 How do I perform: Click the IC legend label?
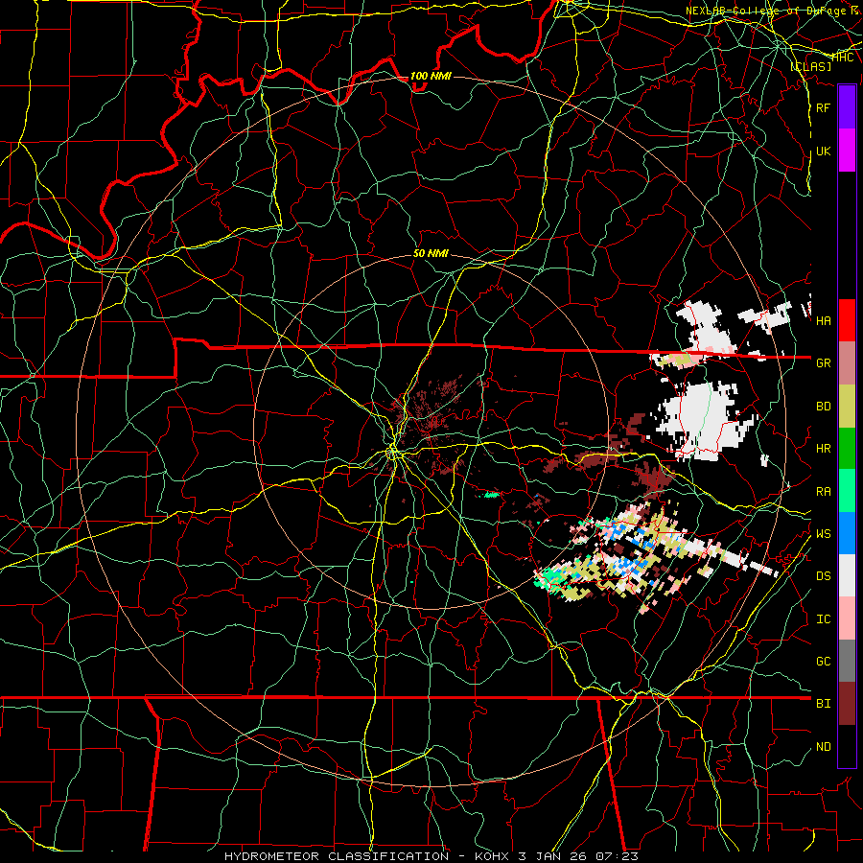click(x=823, y=618)
